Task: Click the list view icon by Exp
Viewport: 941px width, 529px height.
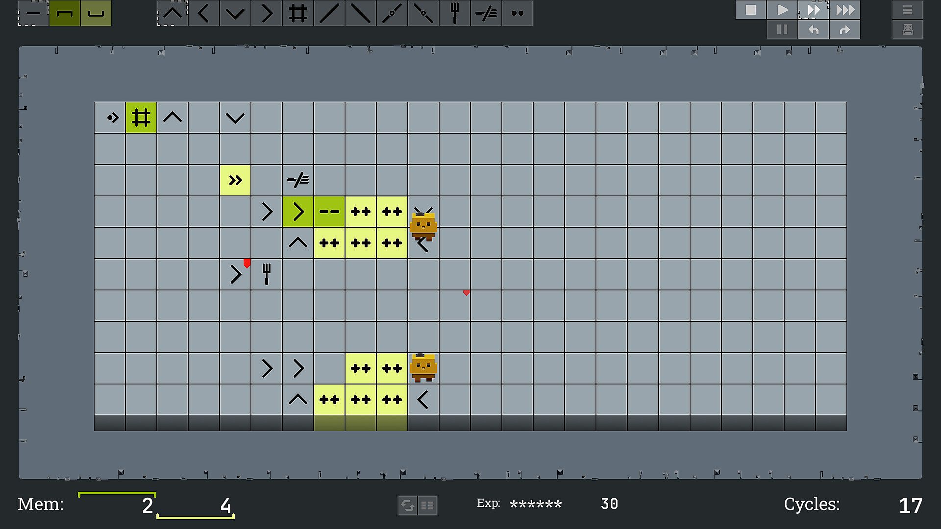Action: [x=427, y=505]
